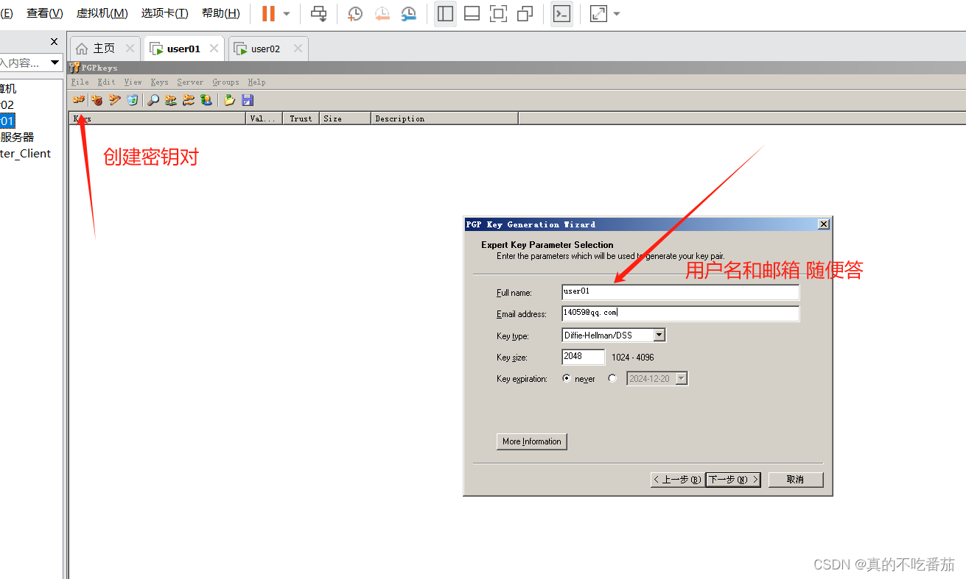The width and height of the screenshot is (966, 579).
Task: Select the Sign Key pencil icon
Action: coord(114,100)
